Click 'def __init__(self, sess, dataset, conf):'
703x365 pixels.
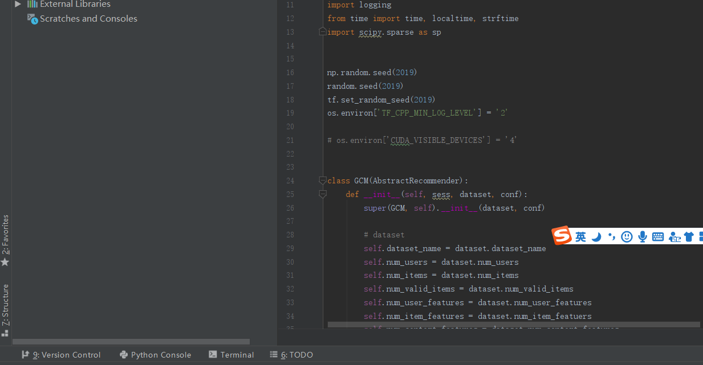pos(437,194)
